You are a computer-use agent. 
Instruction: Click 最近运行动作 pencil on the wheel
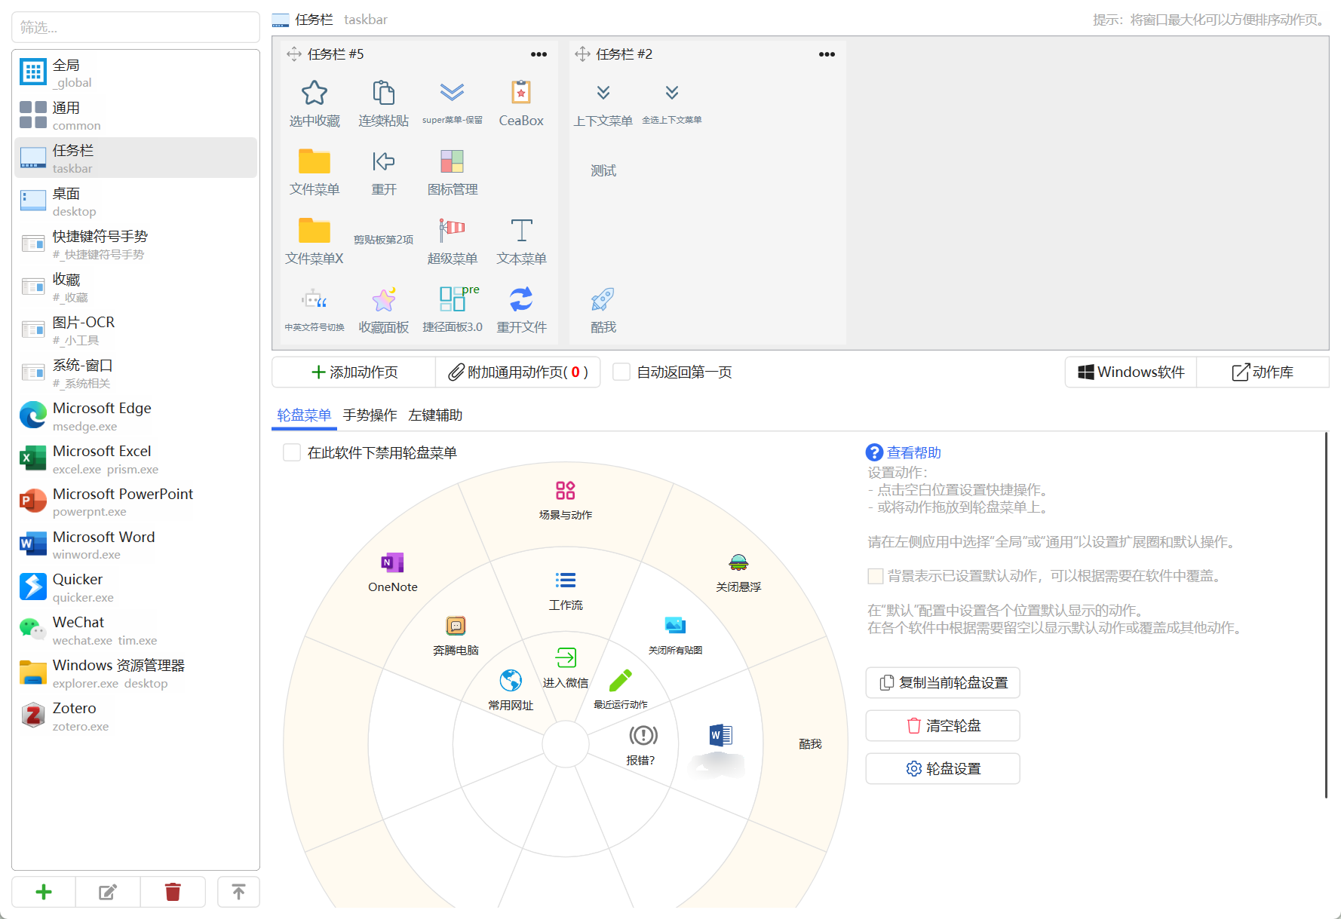(x=620, y=689)
